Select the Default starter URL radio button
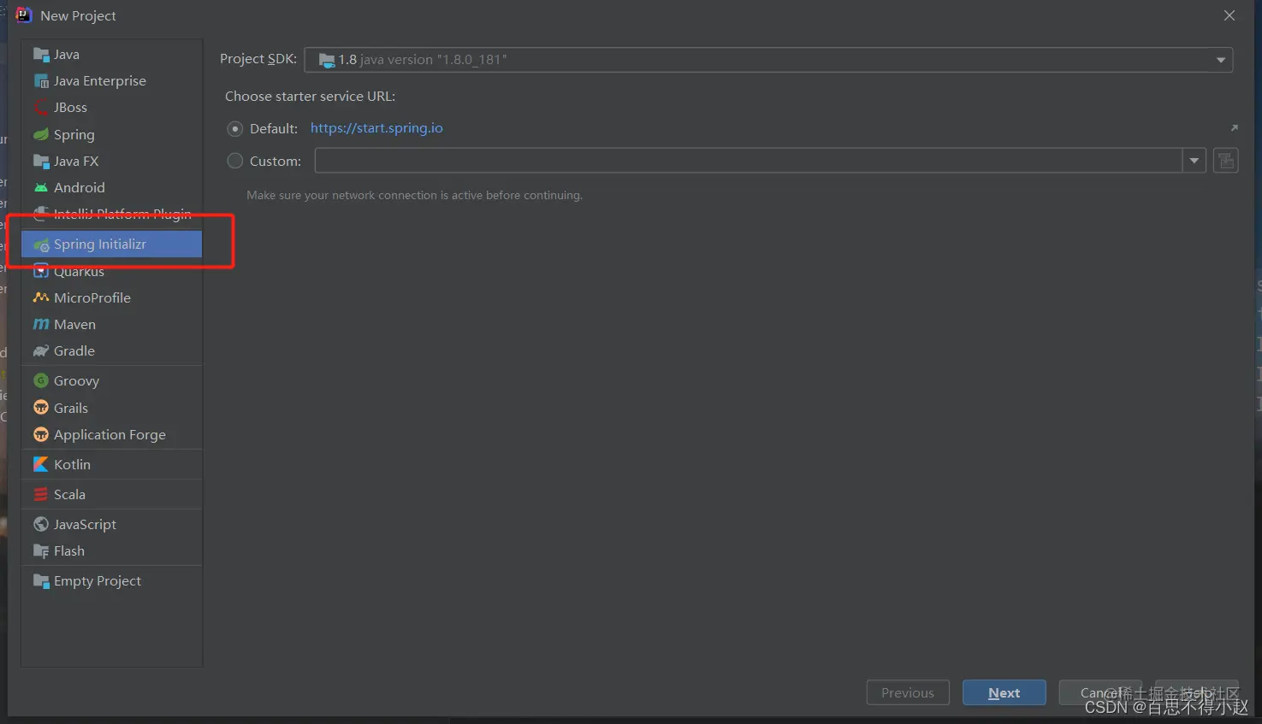 (x=234, y=128)
